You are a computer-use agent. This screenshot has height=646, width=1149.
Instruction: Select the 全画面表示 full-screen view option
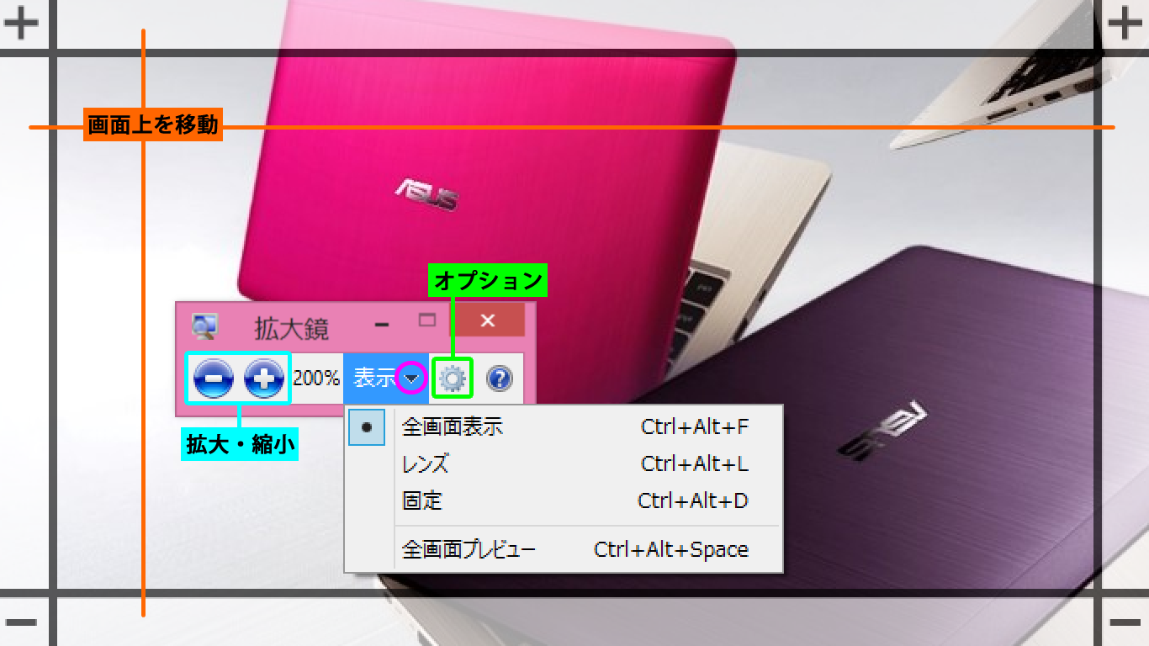(x=453, y=427)
